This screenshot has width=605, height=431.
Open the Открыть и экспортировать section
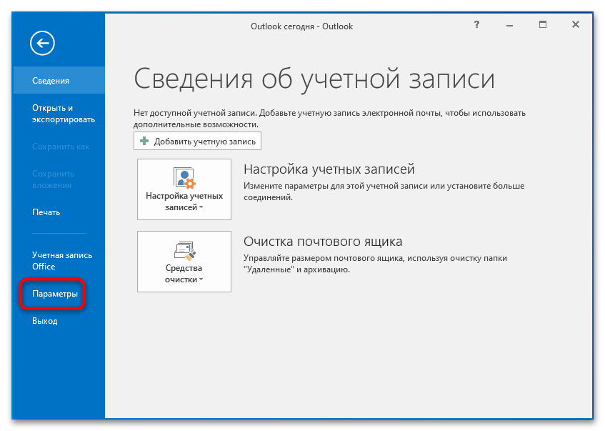[63, 114]
